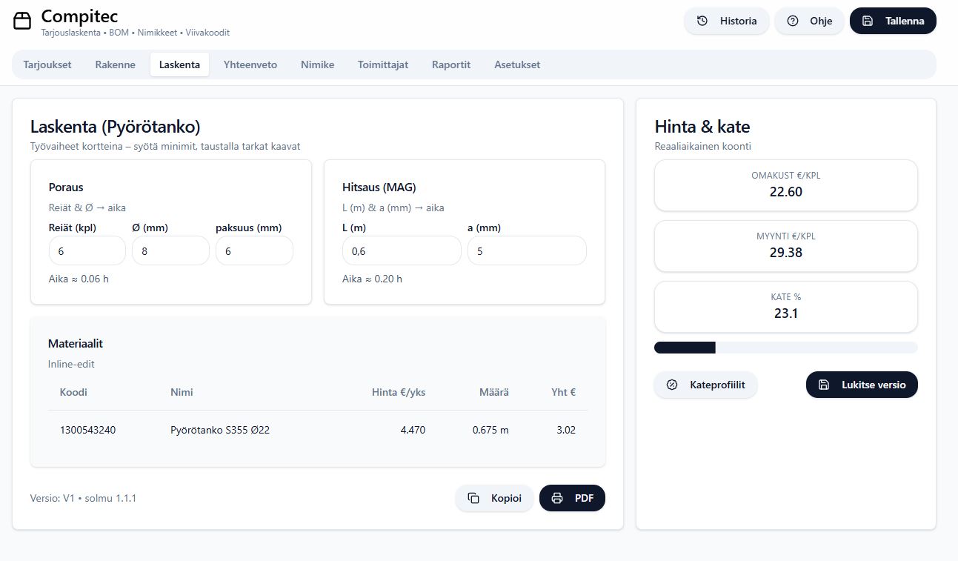
Task: Click the Reiät (kpl) input field
Action: 87,251
